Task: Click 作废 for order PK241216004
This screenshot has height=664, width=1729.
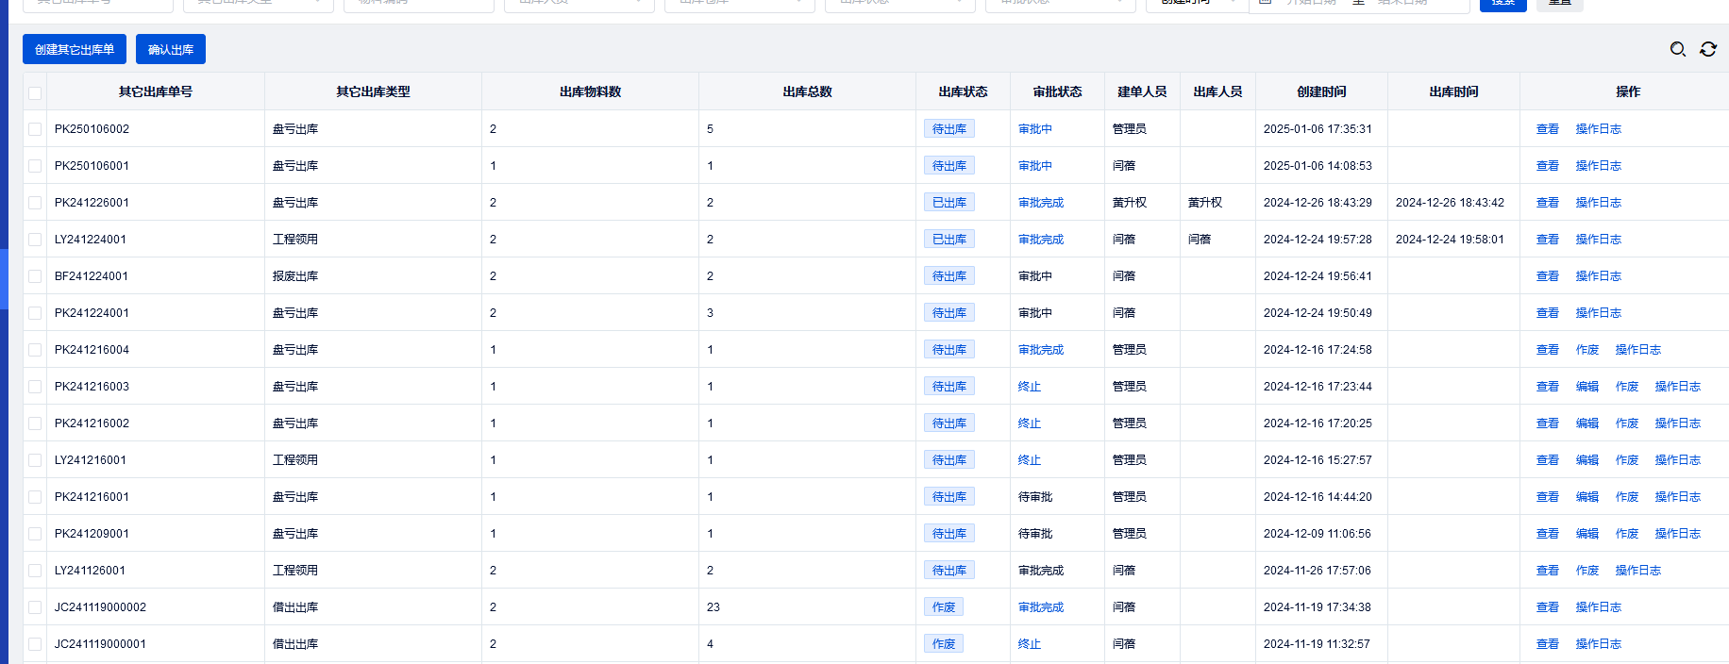Action: coord(1586,350)
